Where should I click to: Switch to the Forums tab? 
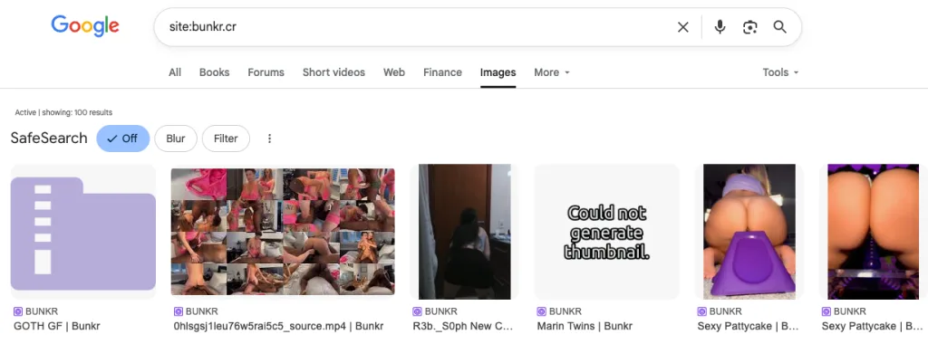coord(266,72)
